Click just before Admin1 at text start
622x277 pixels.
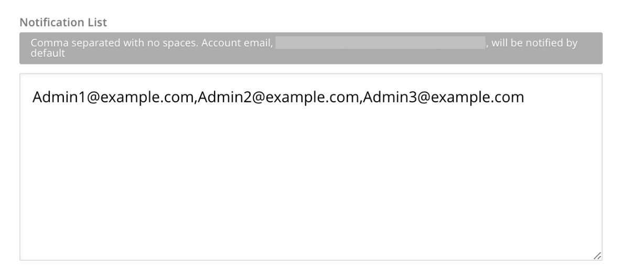pyautogui.click(x=33, y=97)
